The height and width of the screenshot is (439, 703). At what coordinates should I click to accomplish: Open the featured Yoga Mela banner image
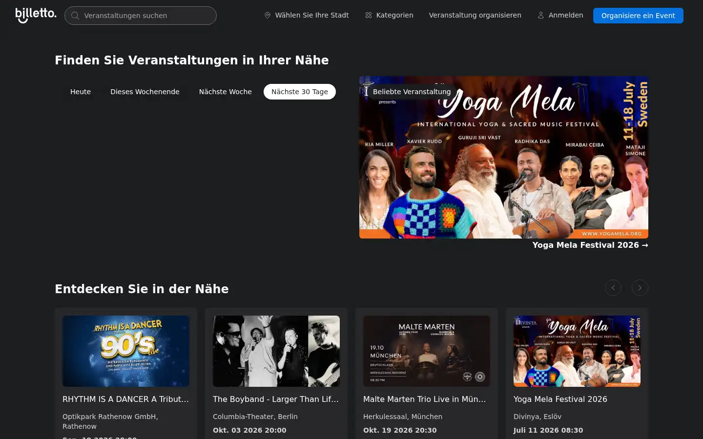click(504, 157)
